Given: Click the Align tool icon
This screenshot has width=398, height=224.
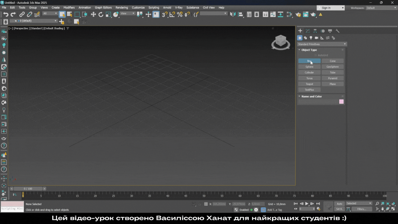Looking at the screenshot, I should [x=240, y=15].
